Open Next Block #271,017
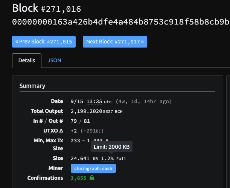The image size is (230, 188). [115, 42]
